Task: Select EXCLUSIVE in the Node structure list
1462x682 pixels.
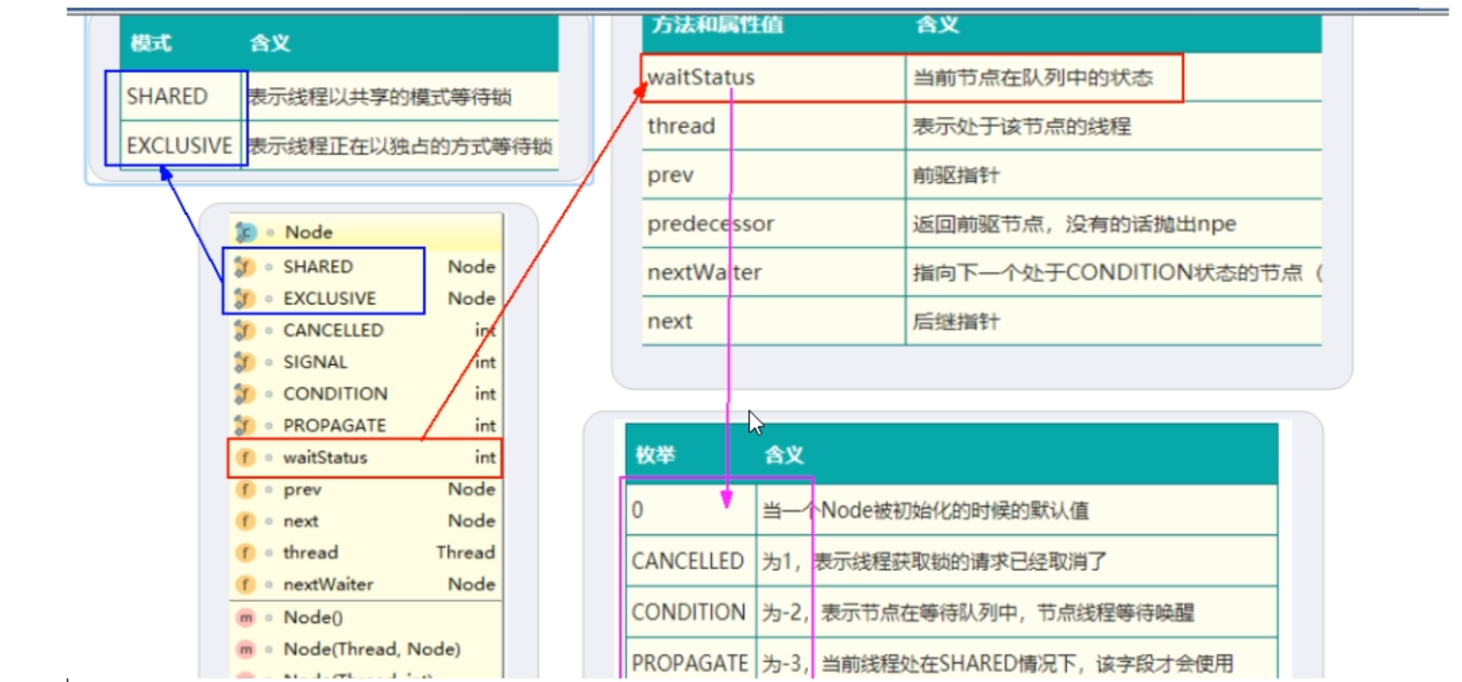Action: pyautogui.click(x=329, y=298)
